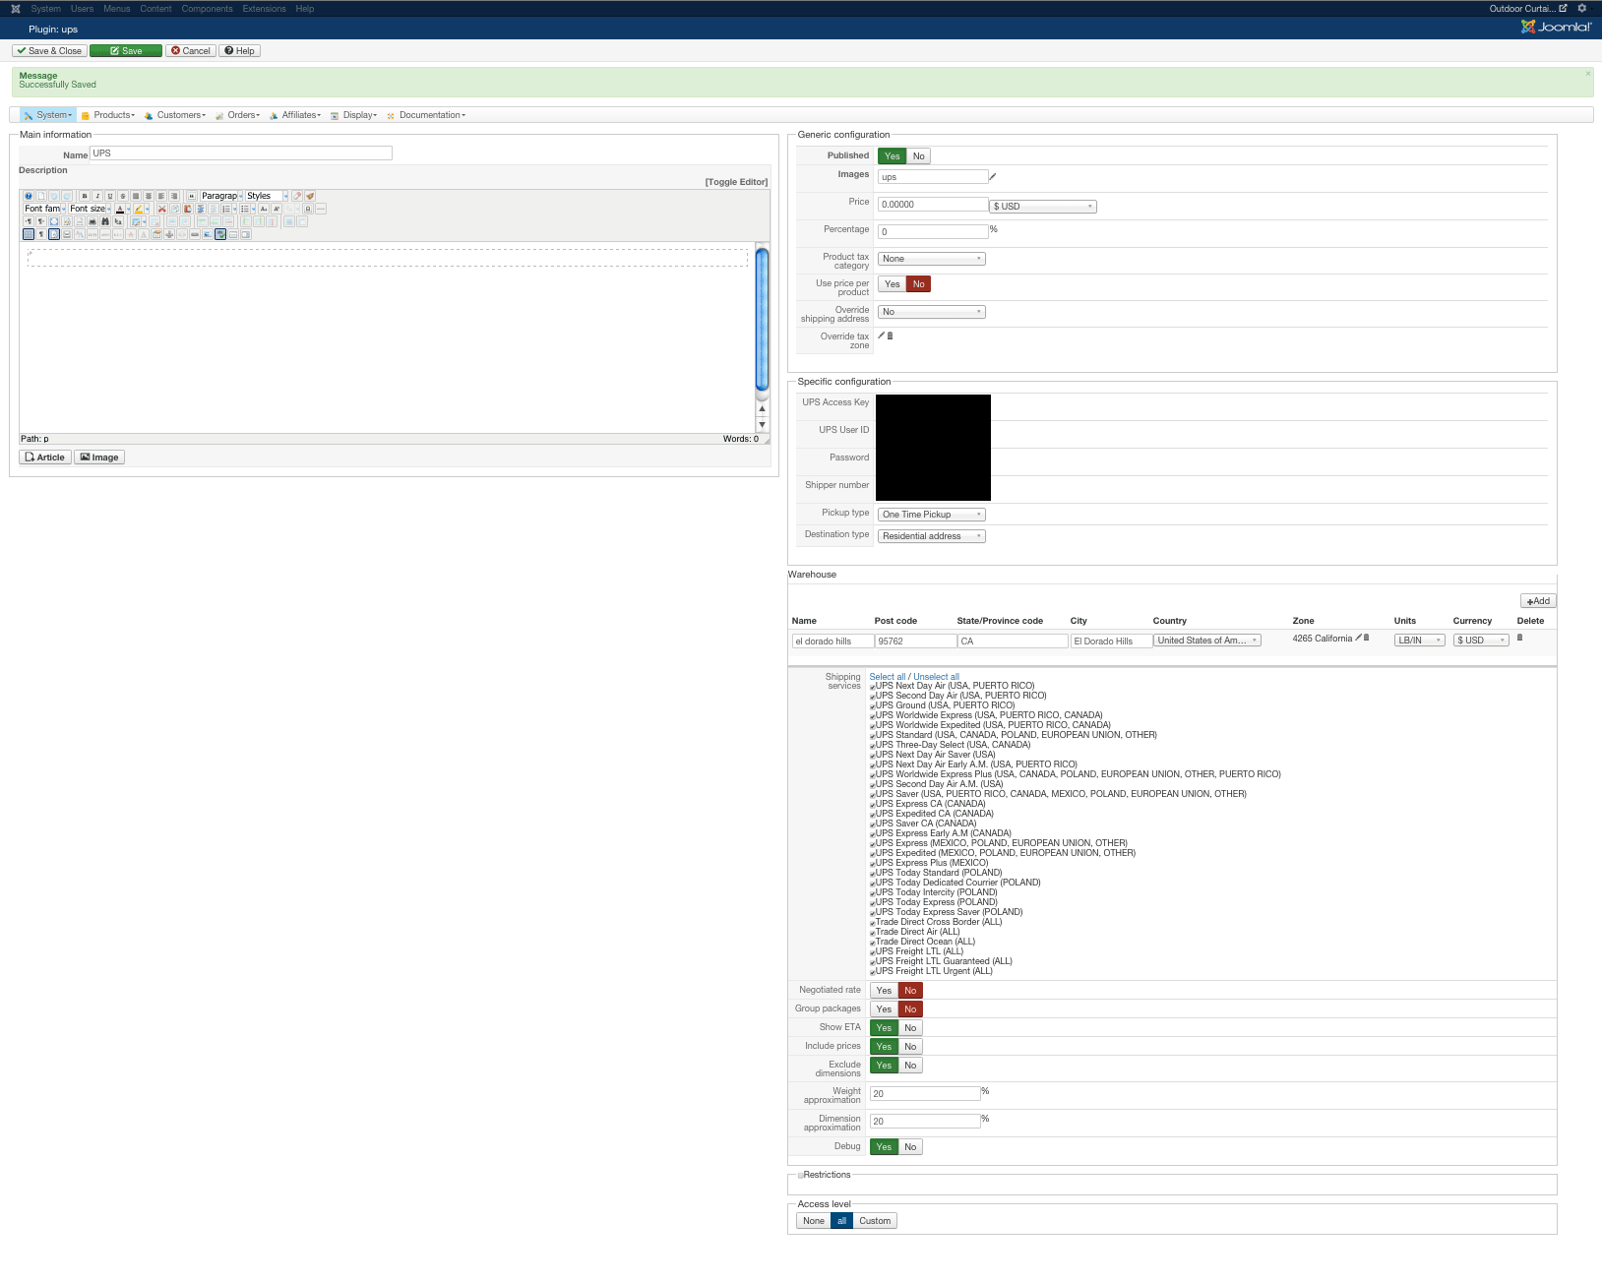The height and width of the screenshot is (1282, 1602).
Task: Open the Affiliates menu
Action: pyautogui.click(x=295, y=115)
